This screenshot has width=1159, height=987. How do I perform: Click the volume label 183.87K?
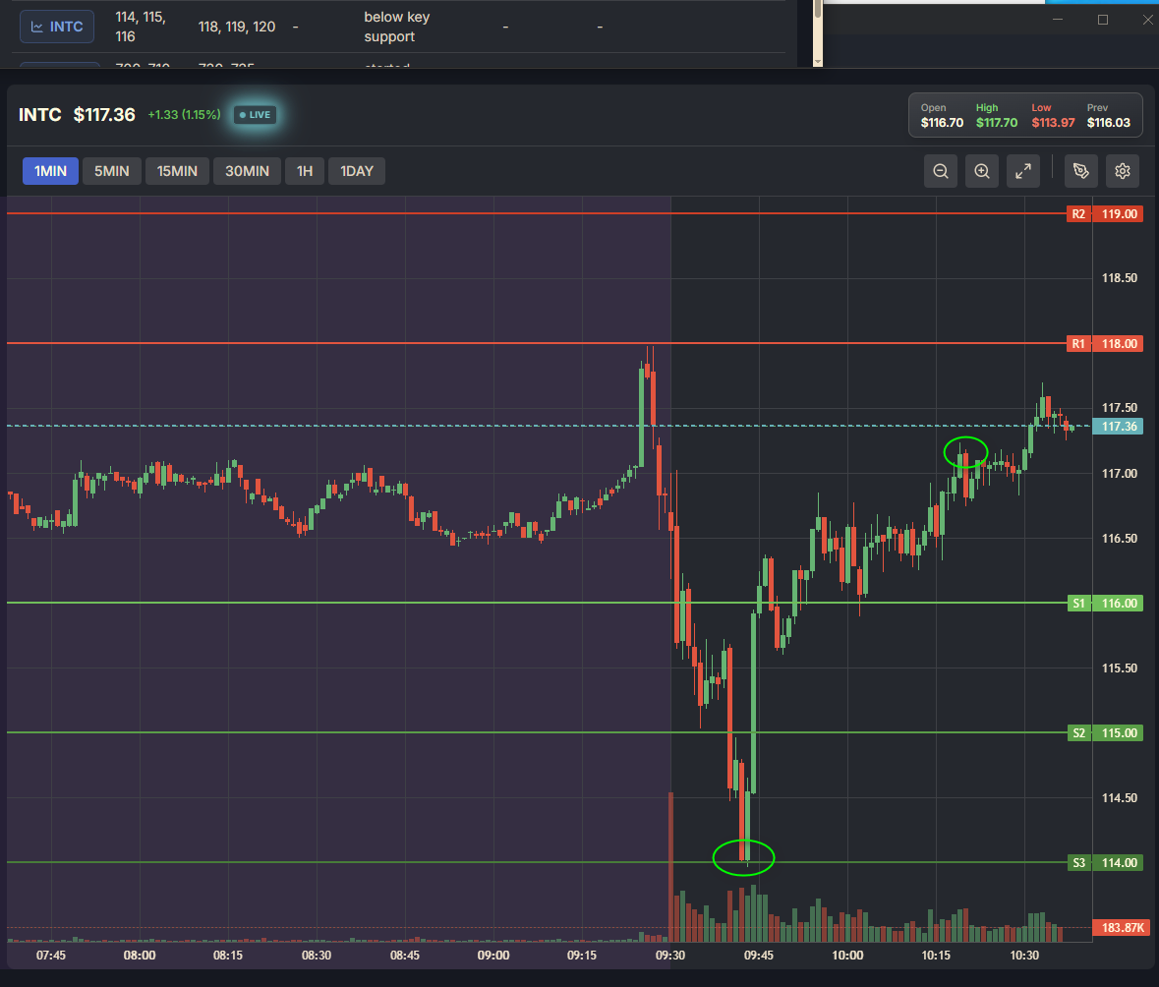click(x=1122, y=927)
